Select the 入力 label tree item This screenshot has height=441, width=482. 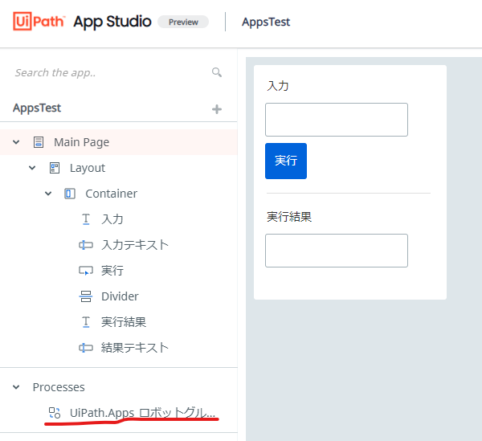click(112, 219)
